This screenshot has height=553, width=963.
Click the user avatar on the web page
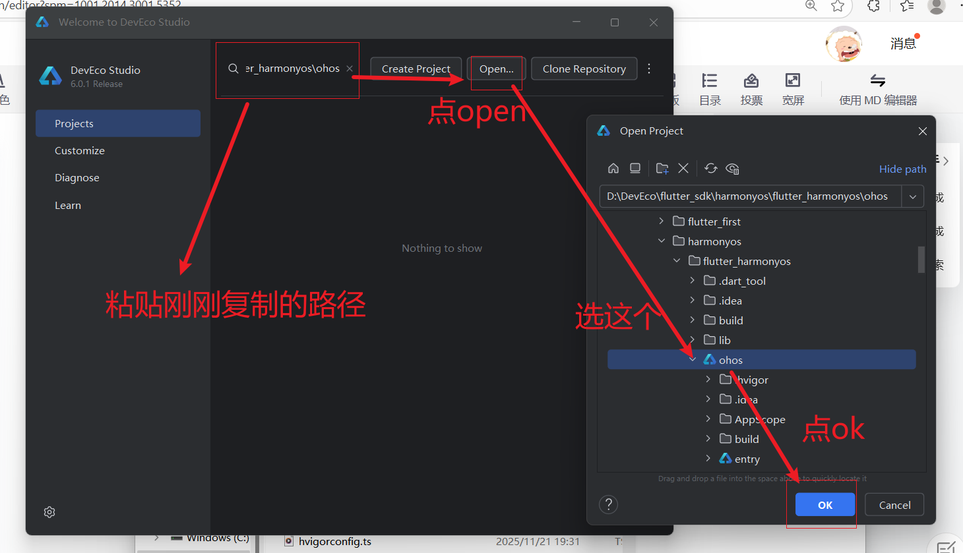(844, 44)
